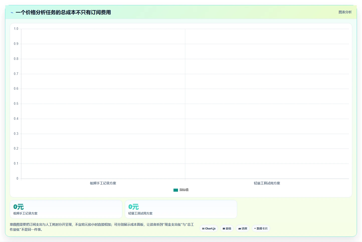The image size is (362, 242).
Task: Select the 进度 tag
Action: pyautogui.click(x=243, y=228)
